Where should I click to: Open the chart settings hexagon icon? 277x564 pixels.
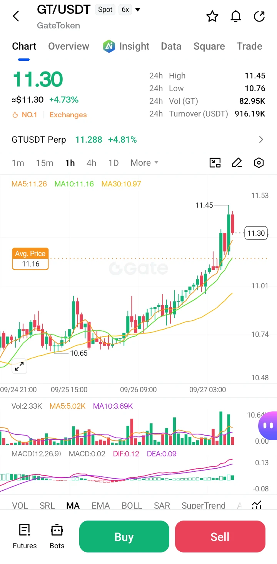tap(259, 163)
